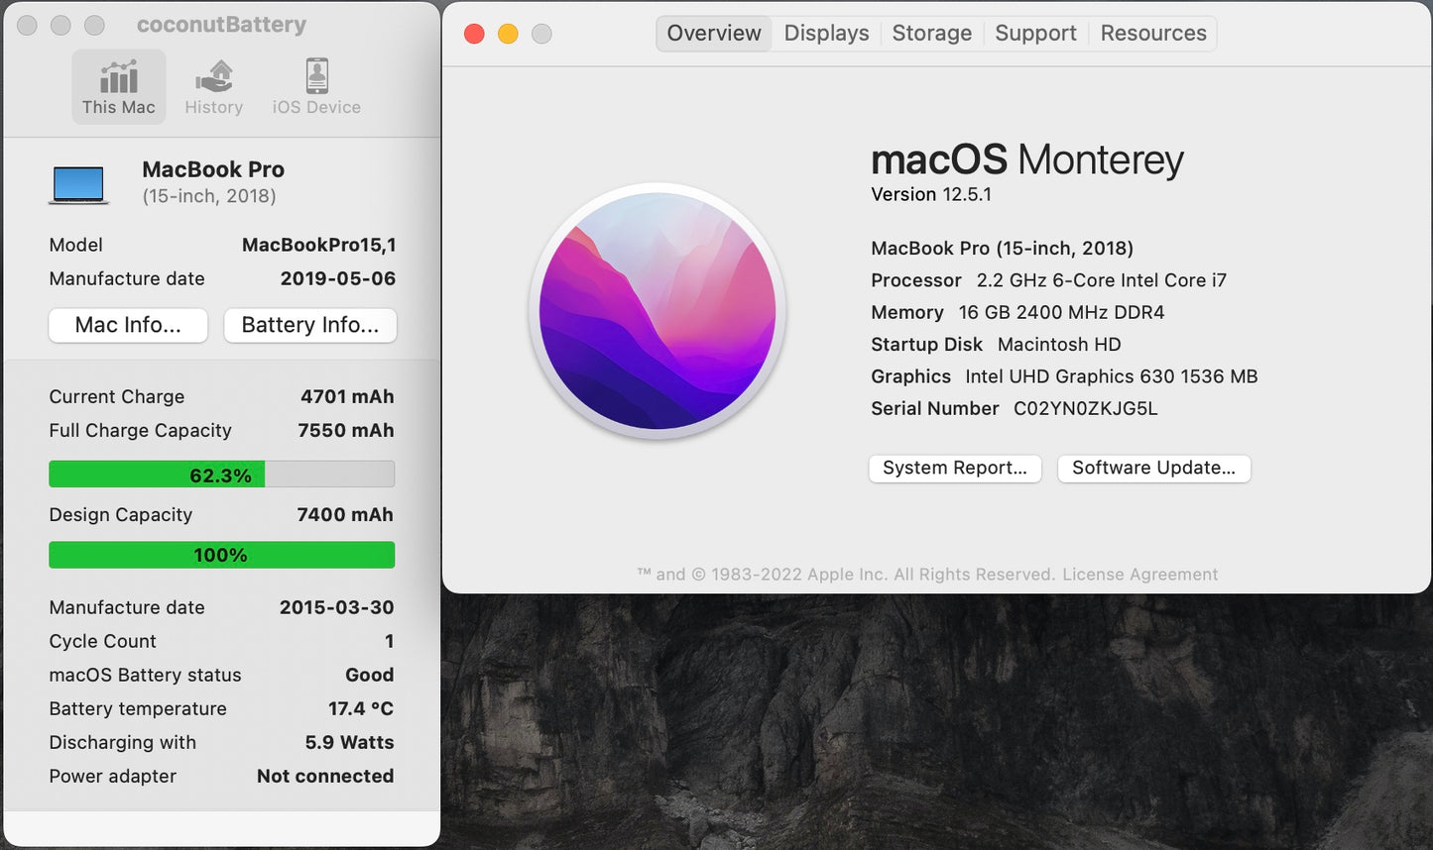Click the MacBook Pro laptop icon

(x=78, y=182)
